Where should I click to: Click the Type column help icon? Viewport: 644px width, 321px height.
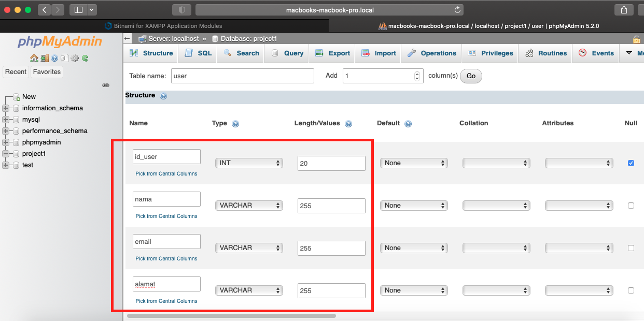[235, 123]
